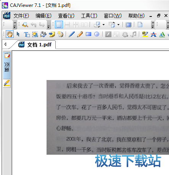The width and height of the screenshot is (169, 175).
Task: Open the 页面 side panel
Action: [7, 65]
